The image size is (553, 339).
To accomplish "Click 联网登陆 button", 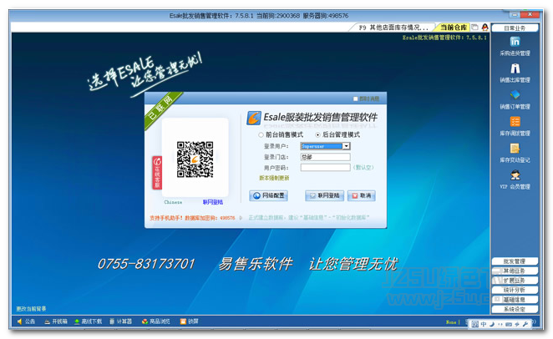I will [324, 195].
